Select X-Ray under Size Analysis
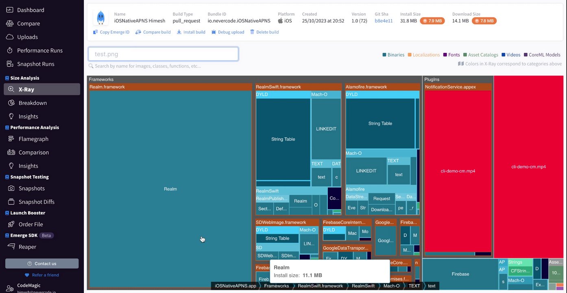This screenshot has width=567, height=293. click(41, 89)
